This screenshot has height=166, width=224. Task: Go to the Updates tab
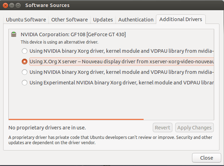tap(103, 20)
